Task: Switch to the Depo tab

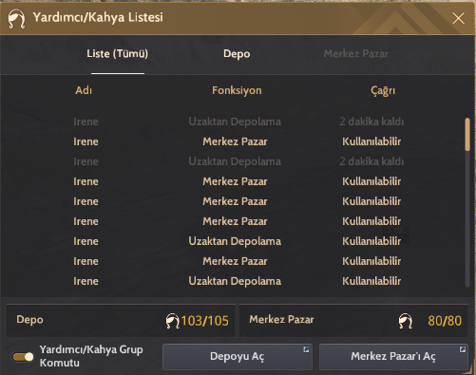Action: (x=237, y=54)
